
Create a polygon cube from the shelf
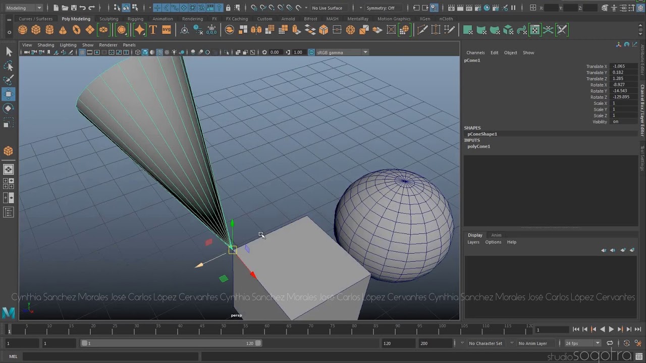tap(36, 30)
